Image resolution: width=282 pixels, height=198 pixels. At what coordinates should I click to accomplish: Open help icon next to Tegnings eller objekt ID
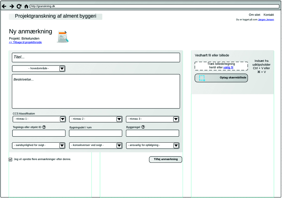coord(44,127)
